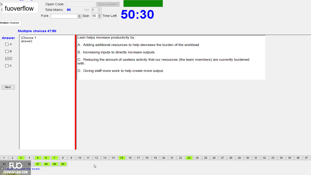Click the Next button

point(8,87)
